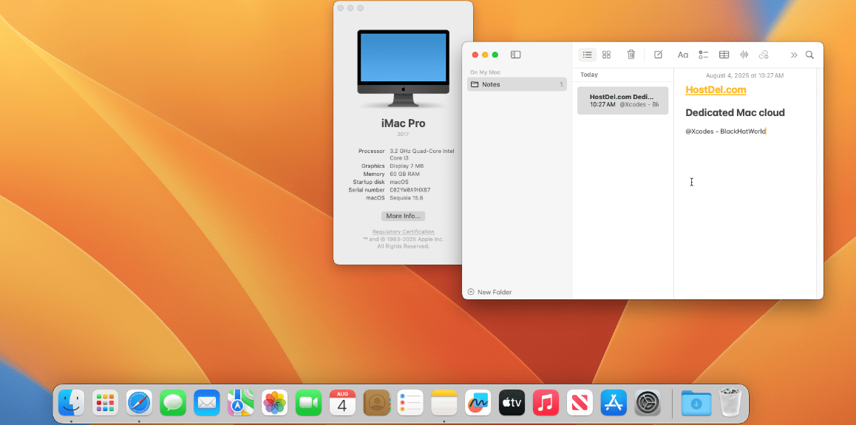The height and width of the screenshot is (425, 856).
Task: Launch Safari from the Dock
Action: point(139,403)
